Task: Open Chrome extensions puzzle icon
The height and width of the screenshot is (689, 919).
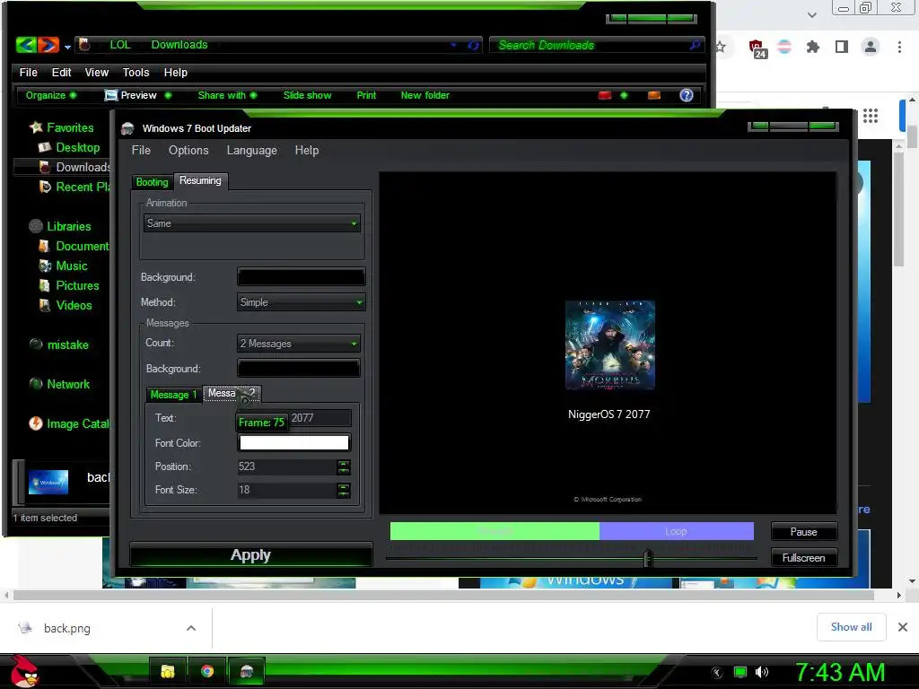Action: [x=813, y=47]
